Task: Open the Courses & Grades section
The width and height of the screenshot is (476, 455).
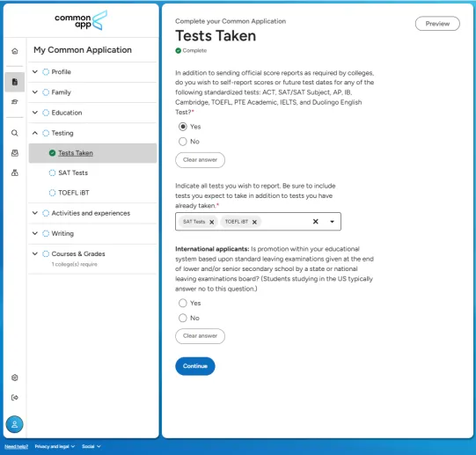Action: (x=78, y=254)
